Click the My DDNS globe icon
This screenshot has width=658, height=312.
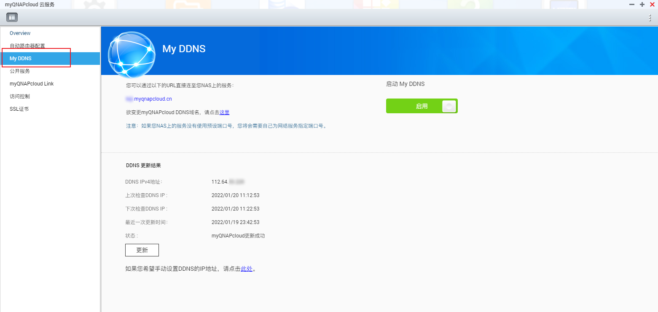pos(131,55)
